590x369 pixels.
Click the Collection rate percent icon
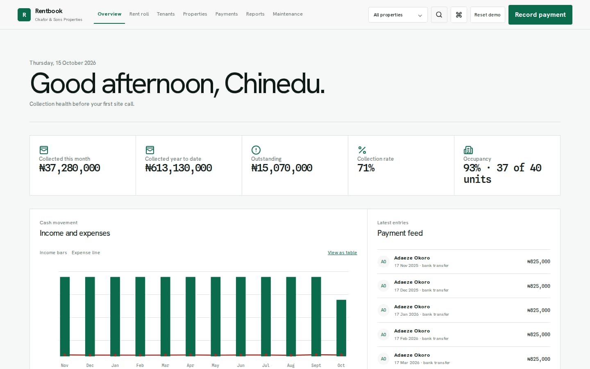click(x=362, y=150)
